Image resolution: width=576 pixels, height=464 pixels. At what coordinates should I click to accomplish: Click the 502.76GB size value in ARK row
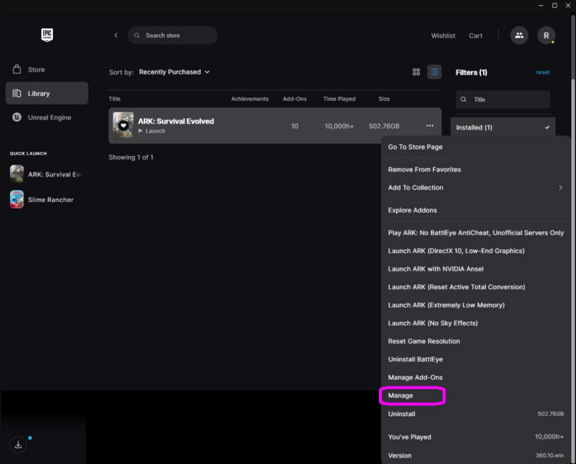point(384,126)
